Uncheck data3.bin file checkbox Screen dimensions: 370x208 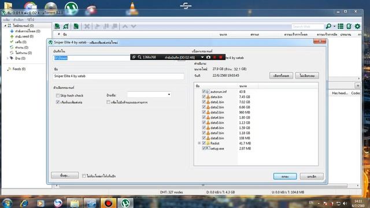pos(203,112)
